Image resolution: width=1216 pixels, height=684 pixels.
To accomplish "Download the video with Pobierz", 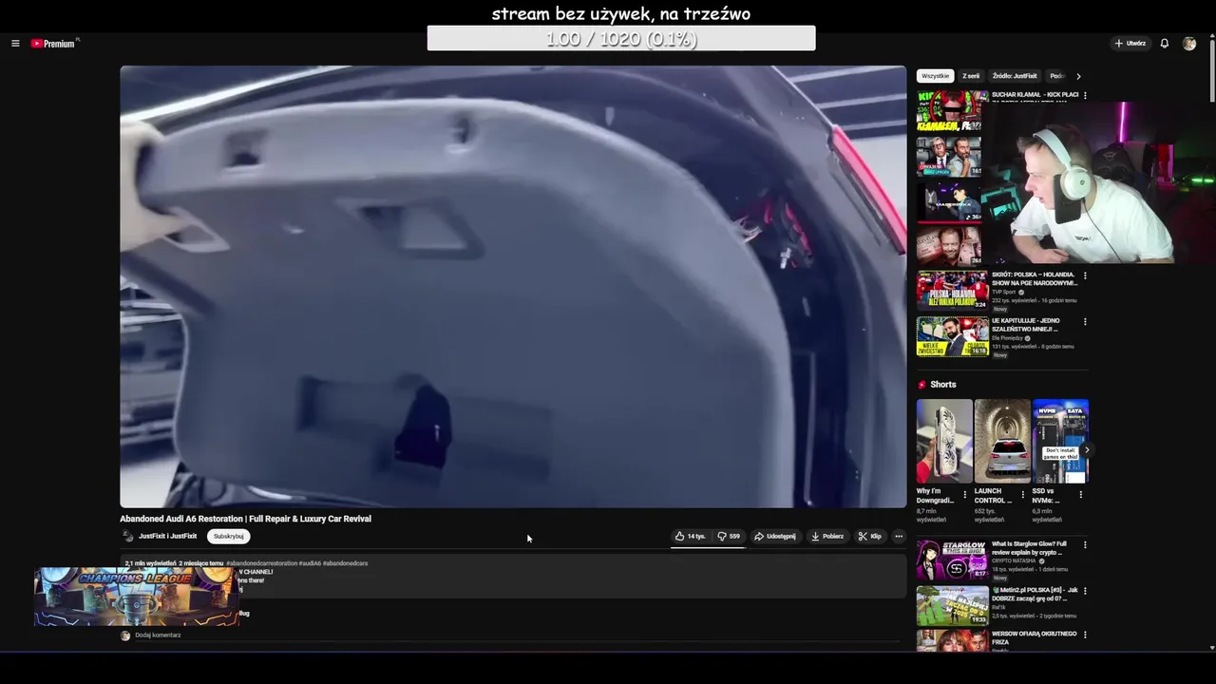I will (827, 537).
